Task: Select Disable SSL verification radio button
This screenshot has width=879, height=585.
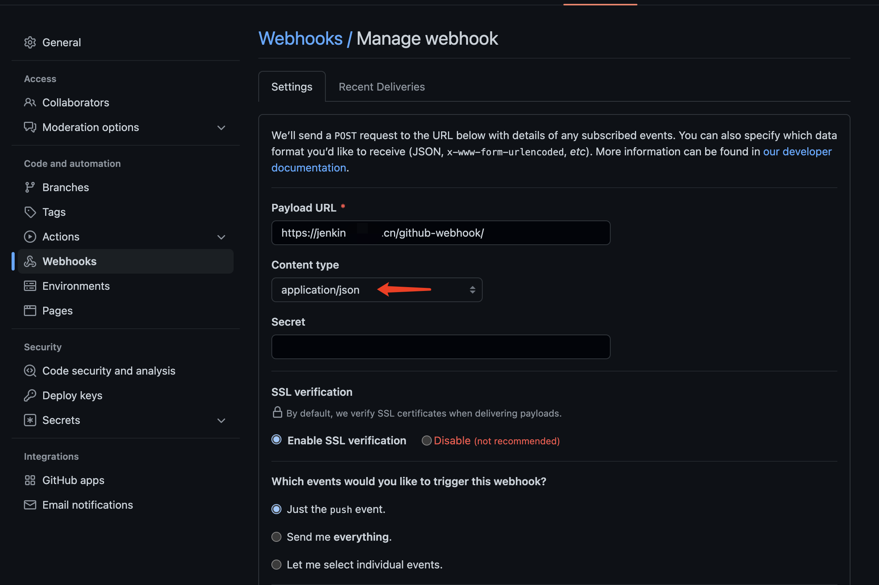Action: tap(426, 440)
